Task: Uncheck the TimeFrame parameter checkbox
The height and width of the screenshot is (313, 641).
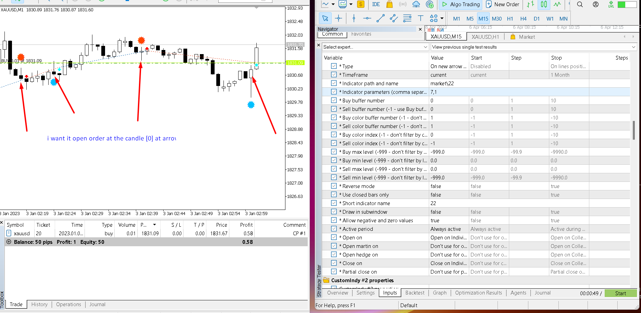Action: (334, 75)
